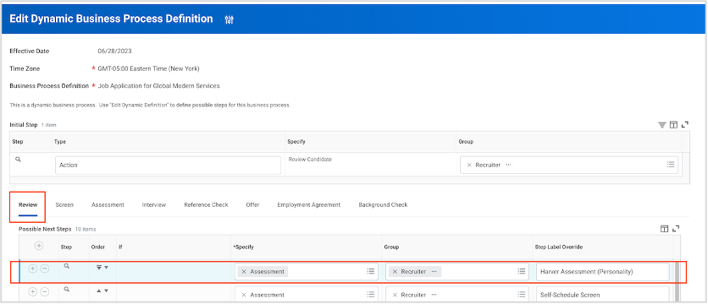Screen dimensions: 708x304
Task: Switch to the Offer tab
Action: coord(253,205)
